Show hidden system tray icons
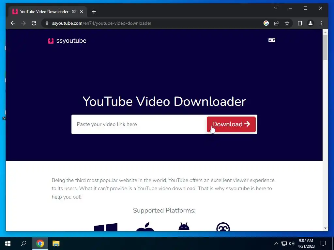 pos(276,243)
